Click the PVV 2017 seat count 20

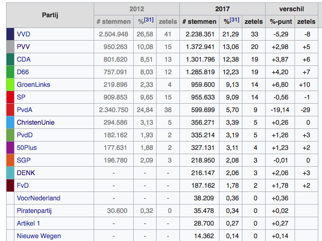coord(254,47)
